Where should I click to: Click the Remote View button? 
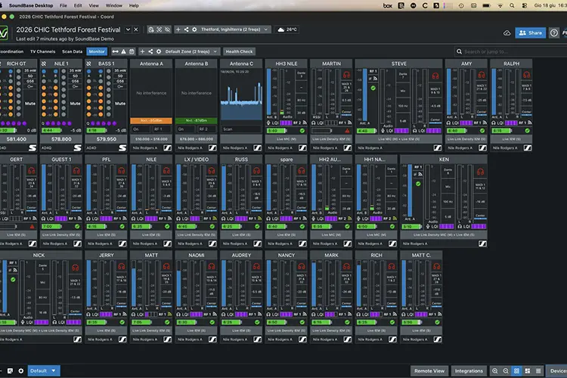[429, 370]
